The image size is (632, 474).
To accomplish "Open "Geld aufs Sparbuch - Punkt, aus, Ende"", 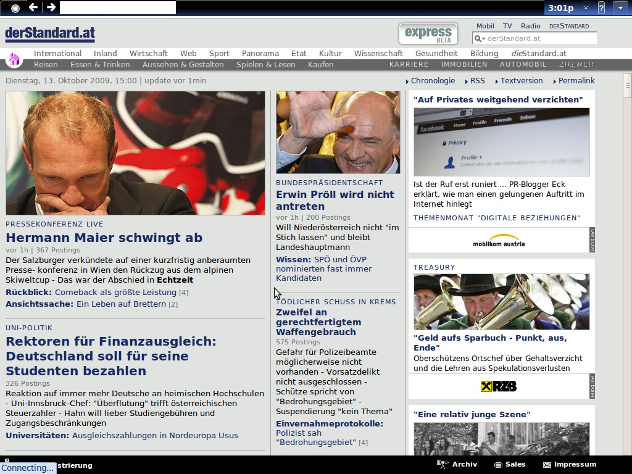I will click(490, 343).
